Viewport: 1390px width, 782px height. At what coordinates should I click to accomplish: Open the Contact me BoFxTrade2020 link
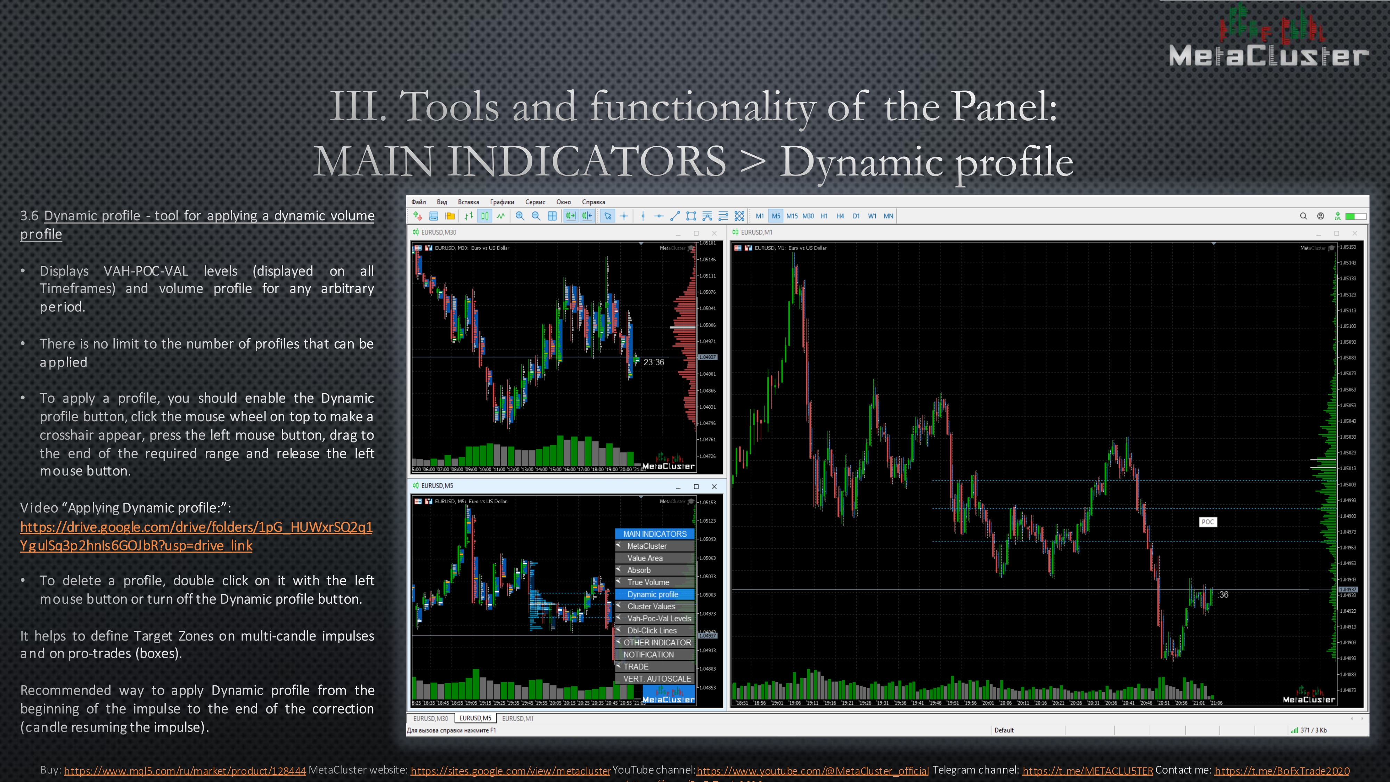[x=1282, y=771]
